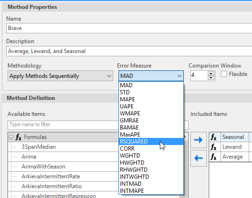Click the fx icon beside Lewand

(x=213, y=147)
